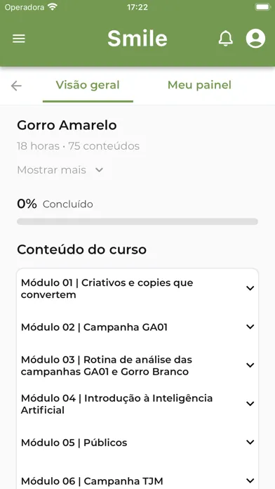Select Módulo 01 Criativos e copies title

[x=107, y=289]
